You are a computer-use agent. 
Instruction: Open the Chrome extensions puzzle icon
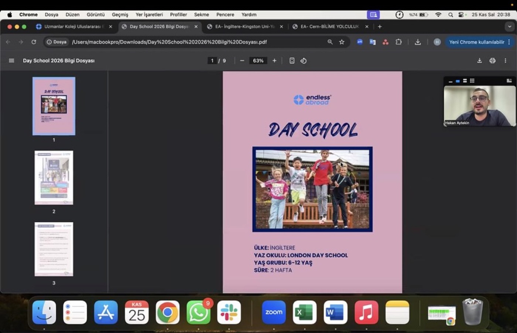tap(398, 42)
